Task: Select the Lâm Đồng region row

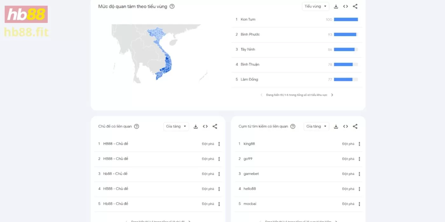Action: point(297,80)
